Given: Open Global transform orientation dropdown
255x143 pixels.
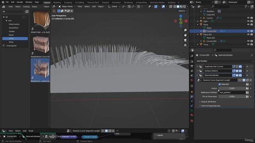Looking at the screenshot, I should point(114,6).
